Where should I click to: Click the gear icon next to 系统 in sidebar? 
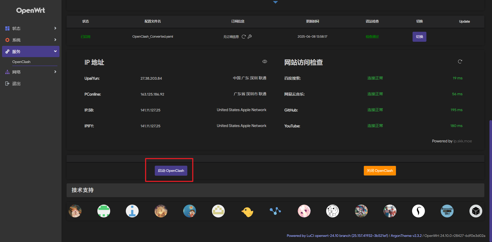click(7, 40)
